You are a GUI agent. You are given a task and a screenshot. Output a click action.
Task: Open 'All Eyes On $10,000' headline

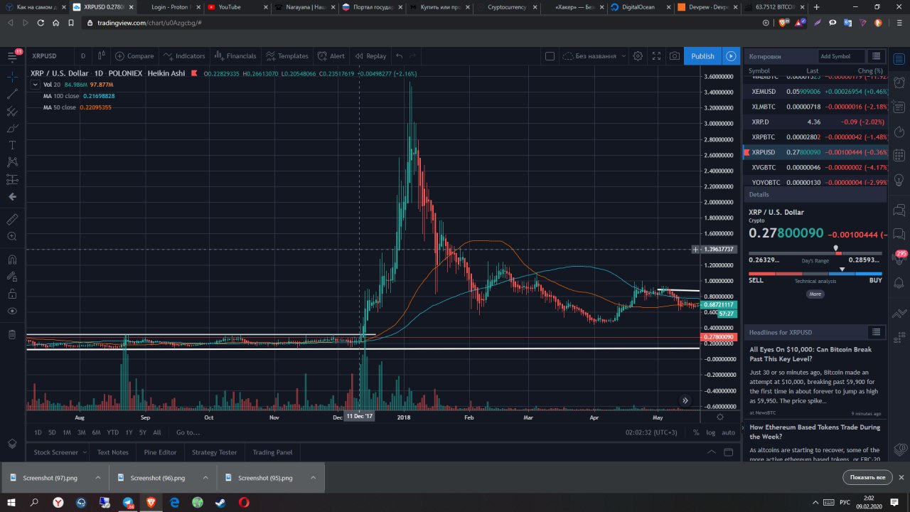tap(810, 354)
